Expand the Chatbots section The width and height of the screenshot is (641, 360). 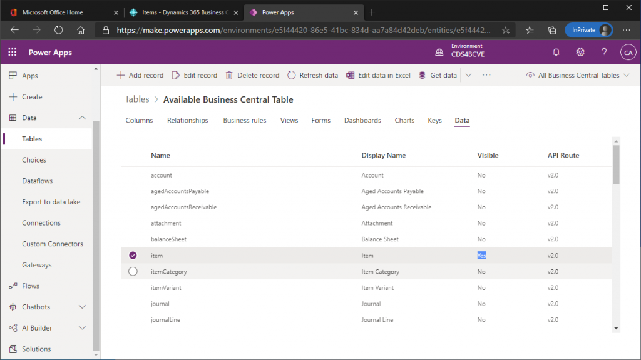coord(82,307)
